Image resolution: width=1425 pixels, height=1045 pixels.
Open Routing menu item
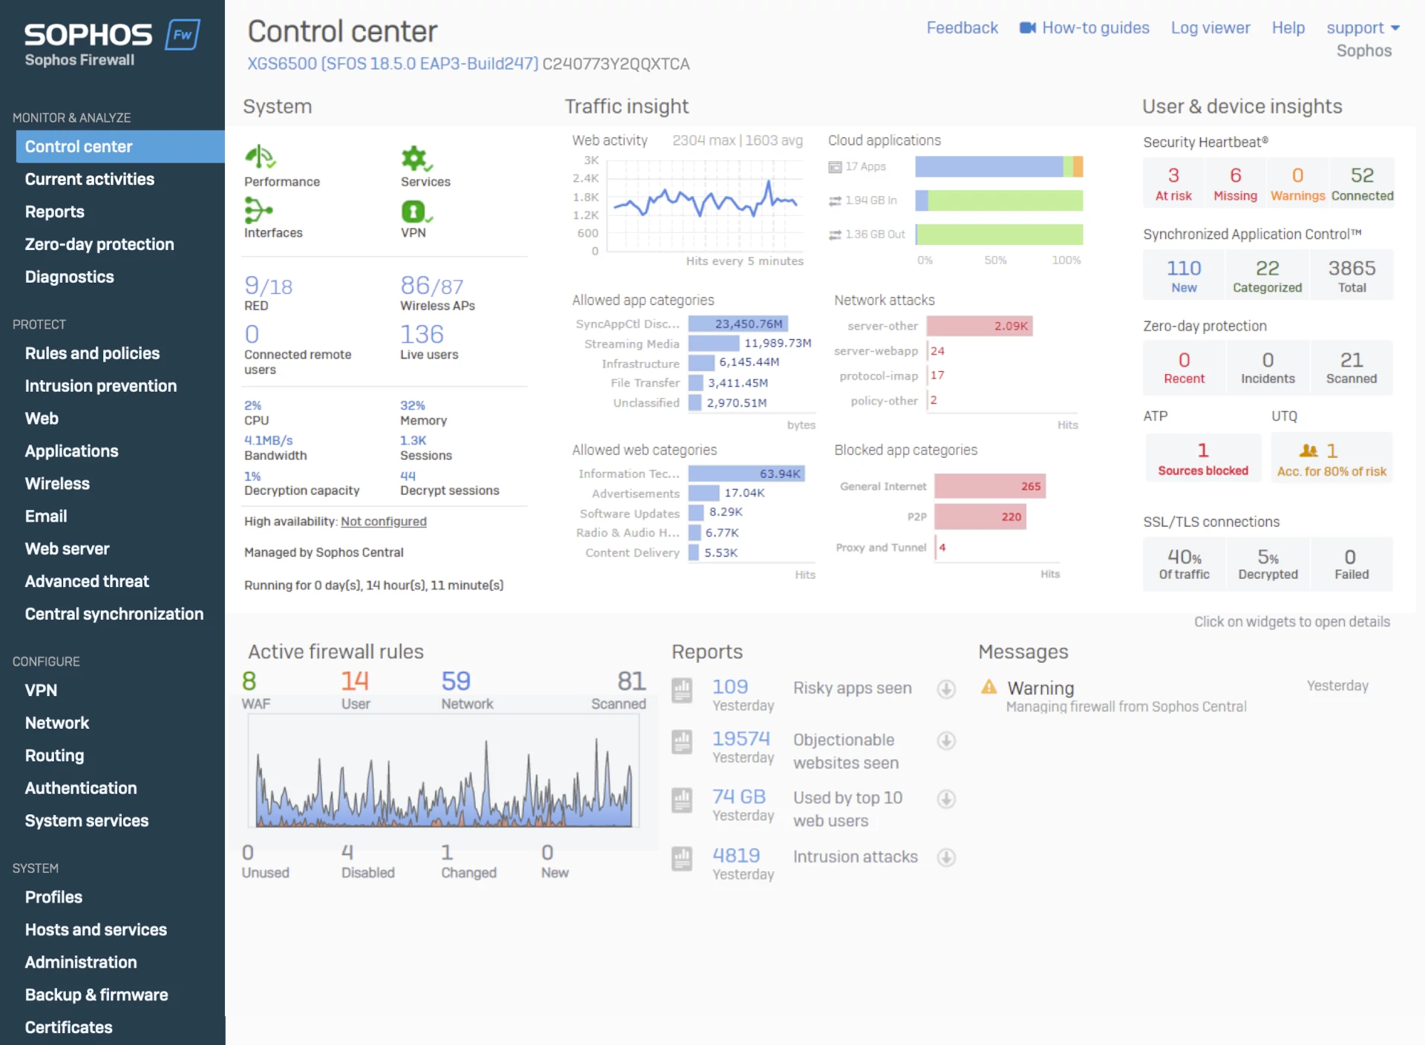coord(55,756)
